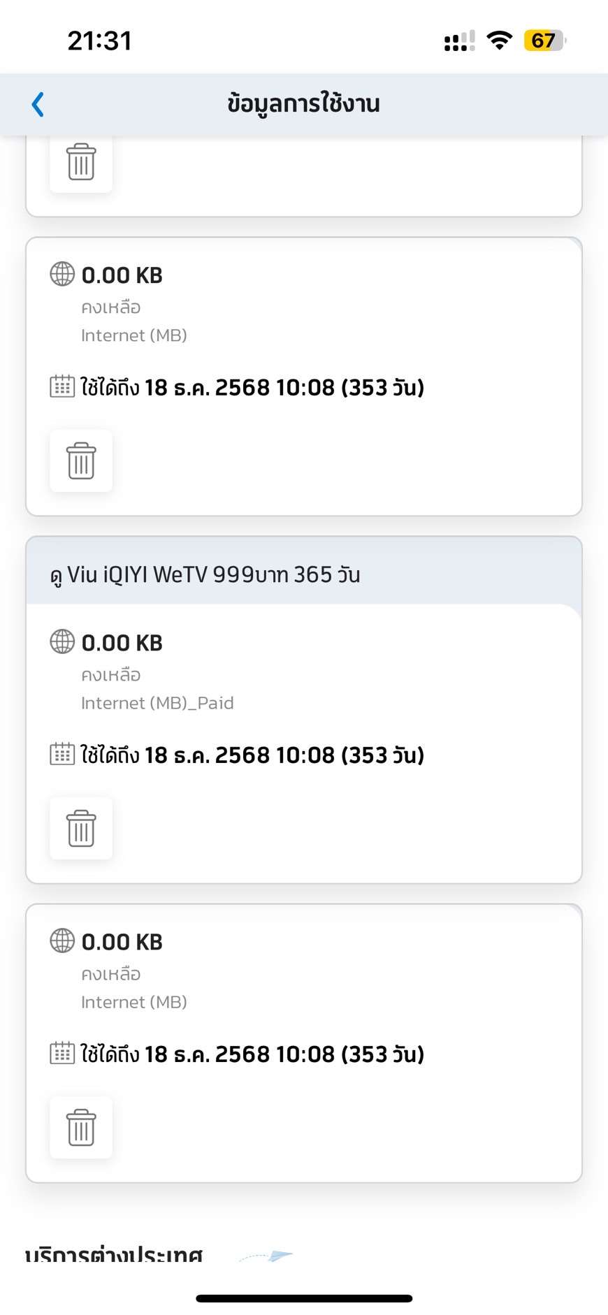The height and width of the screenshot is (1315, 608).
Task: Open the Viu iQIYI WeTV 999บาท package header
Action: (x=304, y=574)
